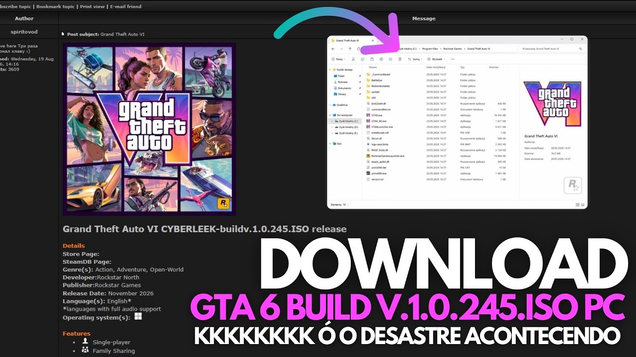Expand the Dysk lokalny (D:) node
Viewport: 636px width, 357px height.
[332, 127]
